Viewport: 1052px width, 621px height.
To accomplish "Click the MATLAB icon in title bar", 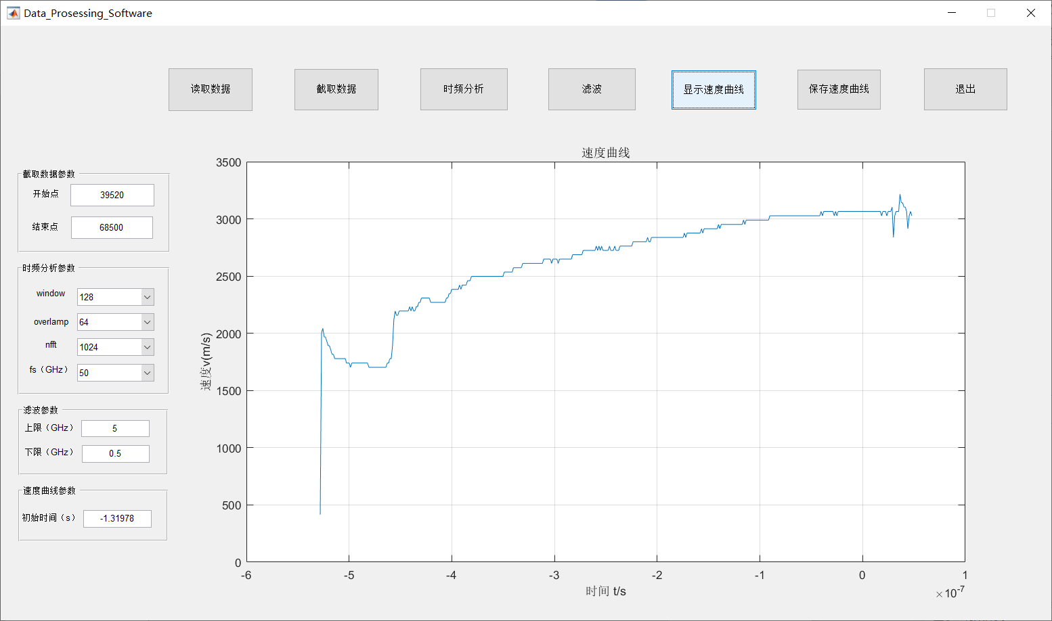I will [x=14, y=13].
